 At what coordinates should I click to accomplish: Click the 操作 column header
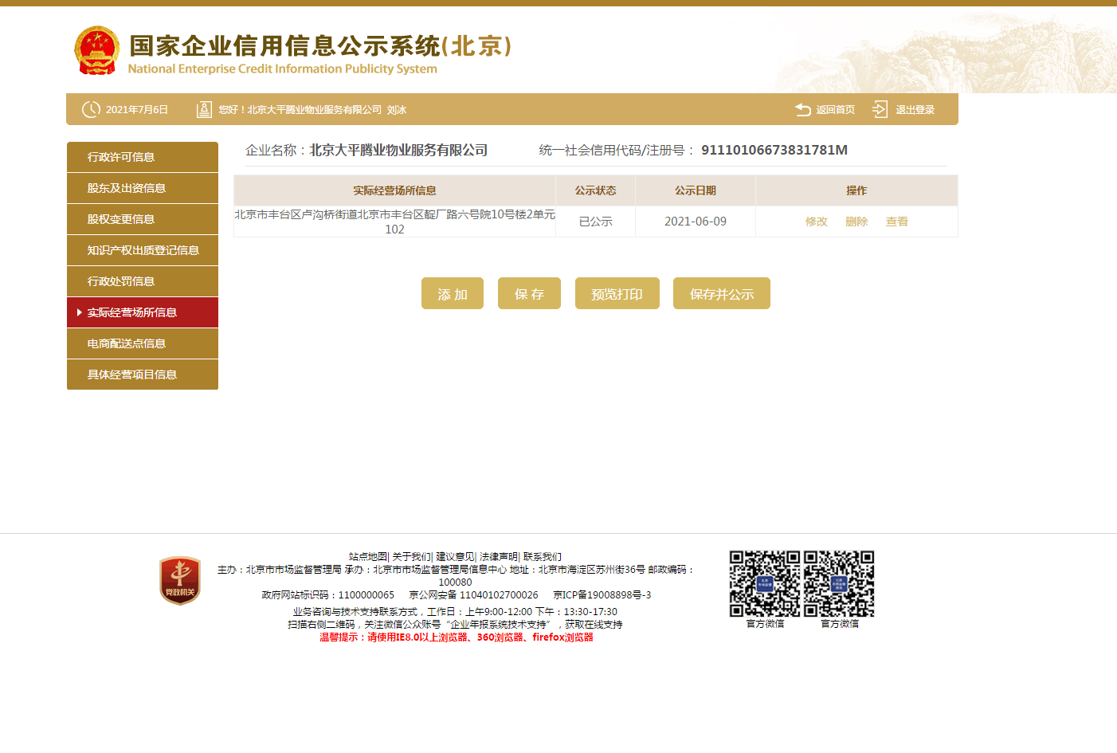click(x=856, y=190)
